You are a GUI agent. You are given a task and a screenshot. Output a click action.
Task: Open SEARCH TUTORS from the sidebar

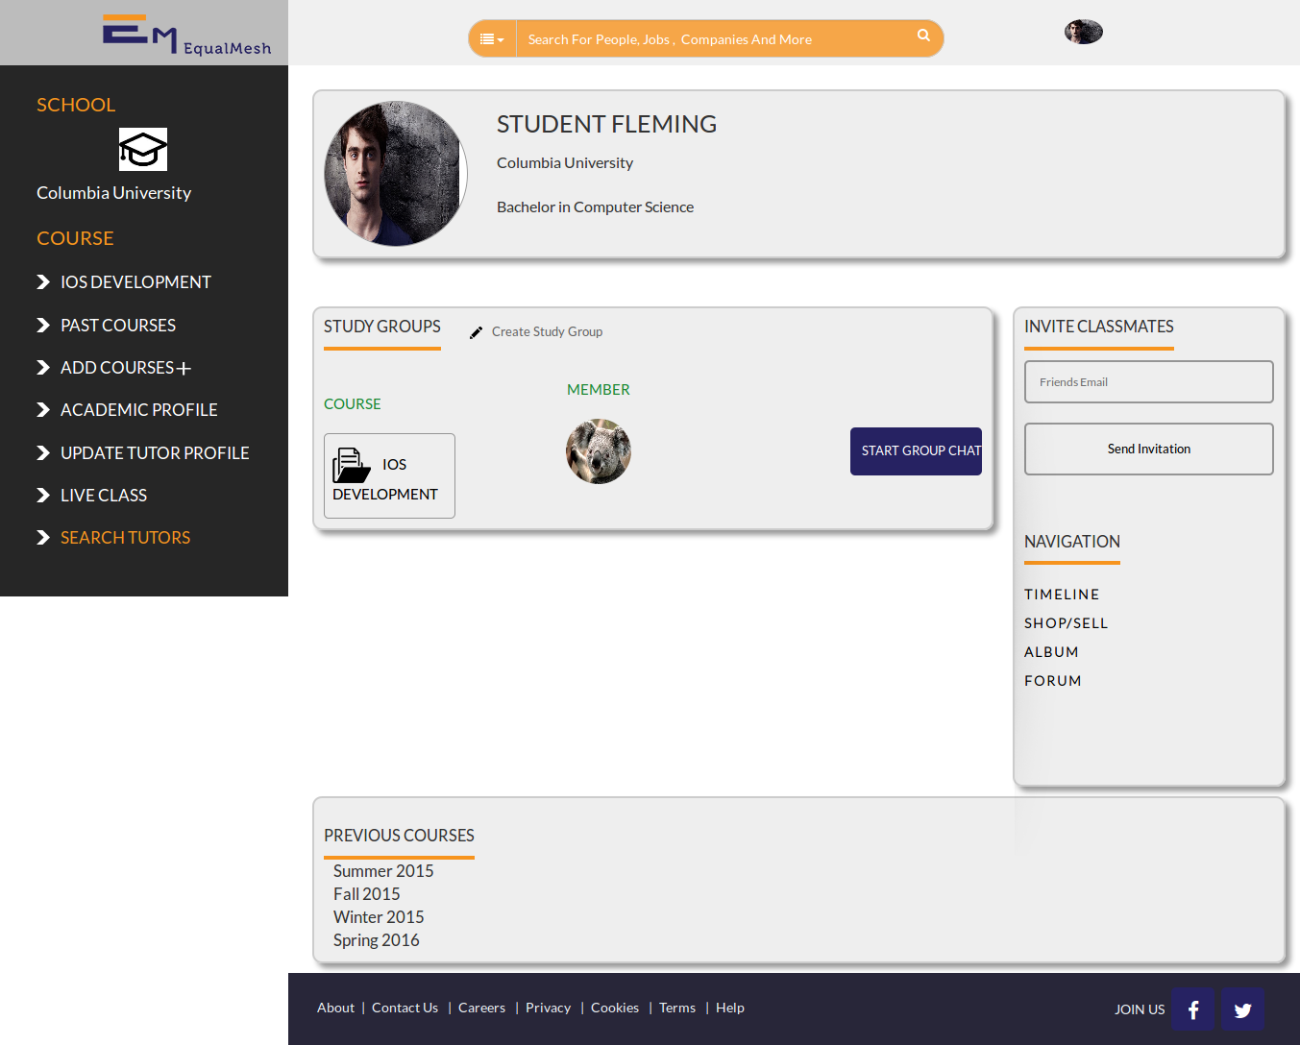pos(125,537)
